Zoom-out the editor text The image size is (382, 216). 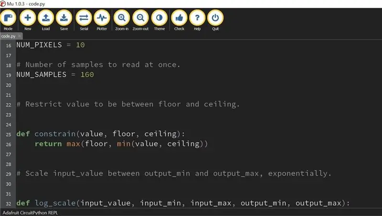pos(140,20)
